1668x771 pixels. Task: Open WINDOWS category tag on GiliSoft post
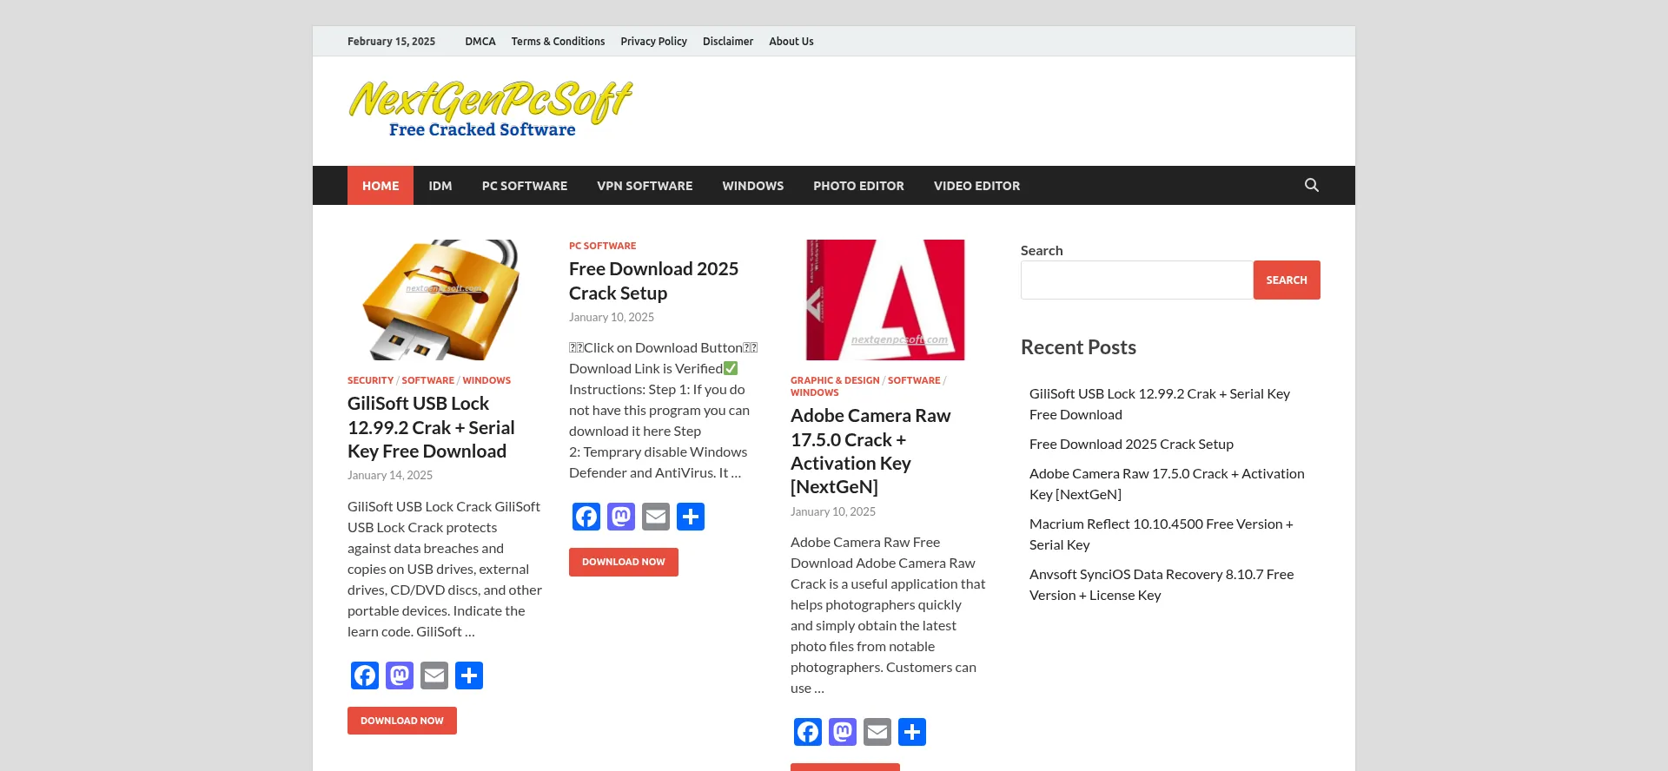point(486,380)
